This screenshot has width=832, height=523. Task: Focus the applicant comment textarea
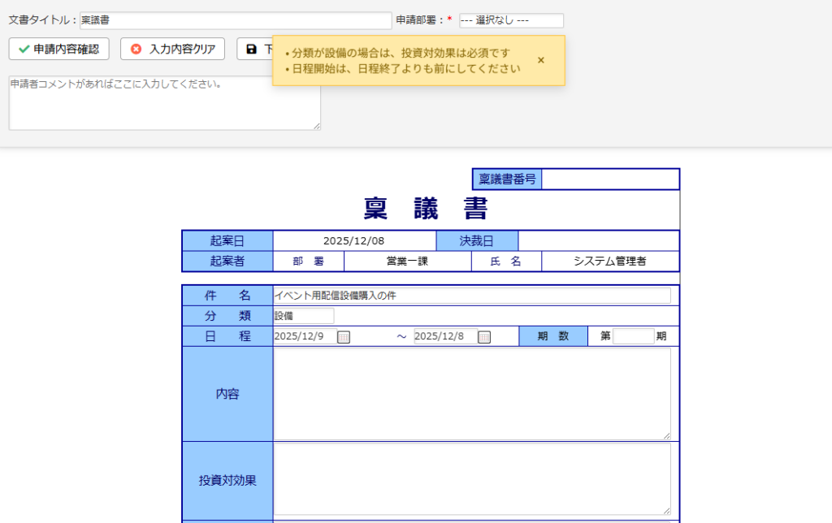click(x=164, y=103)
